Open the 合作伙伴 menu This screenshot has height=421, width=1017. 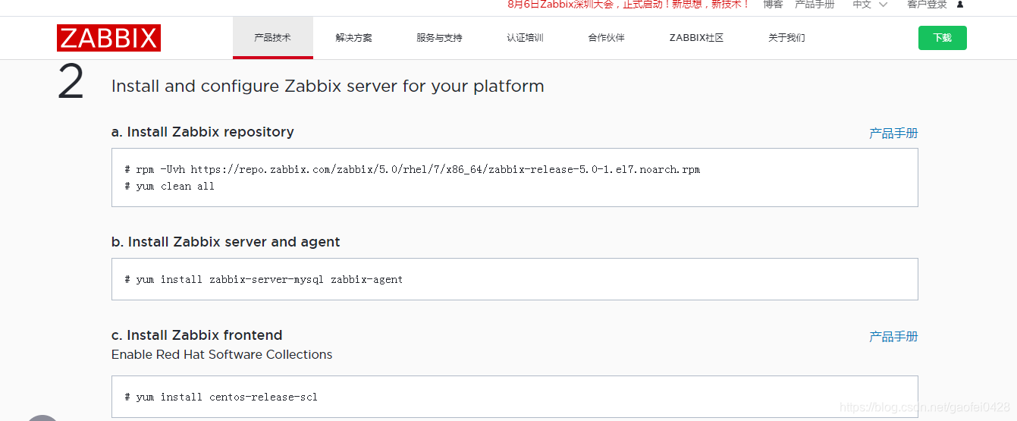(x=606, y=38)
